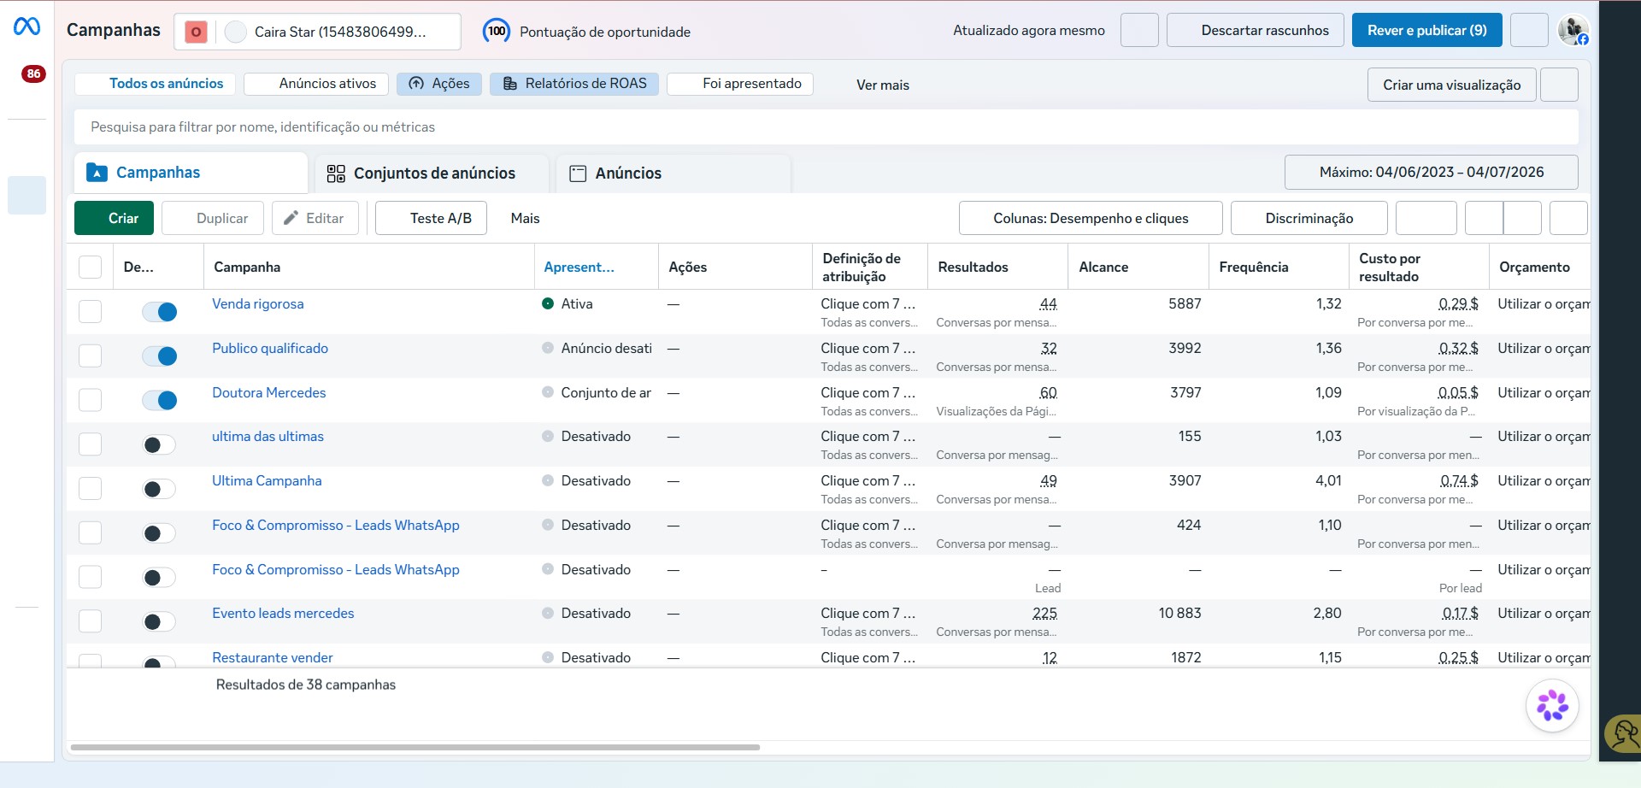Sort by the Alcance column header
The width and height of the screenshot is (1641, 788).
click(1138, 267)
